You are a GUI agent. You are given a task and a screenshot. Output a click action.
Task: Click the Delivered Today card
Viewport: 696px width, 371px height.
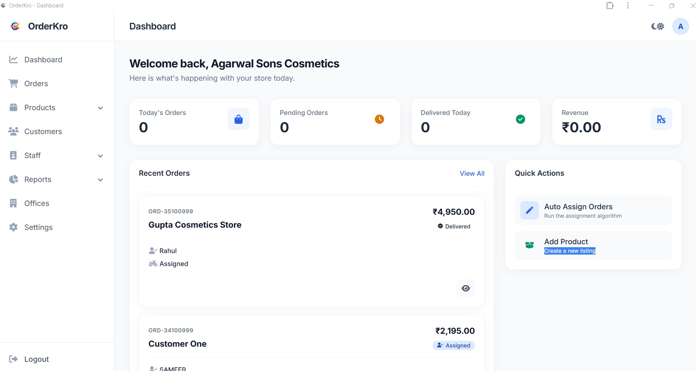point(476,122)
